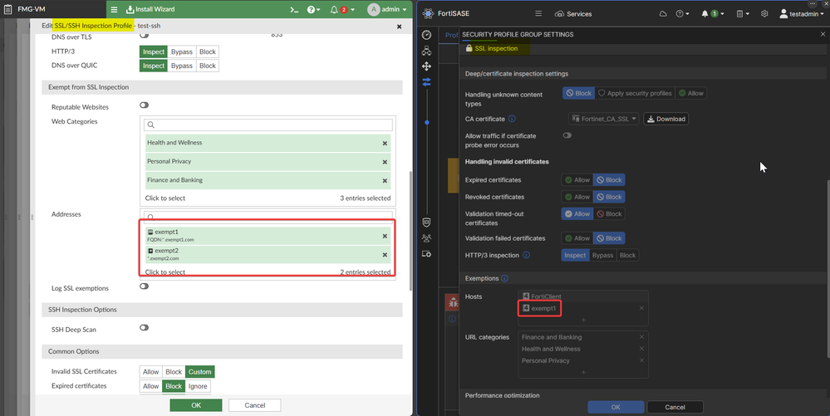Click the FortiManager hamburger menu icon
830x416 pixels.
coord(114,10)
